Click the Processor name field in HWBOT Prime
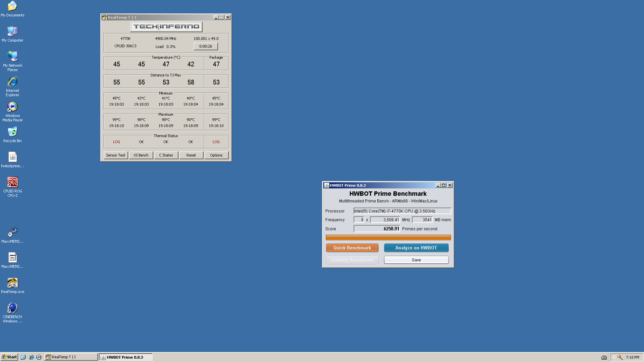This screenshot has width=644, height=362. (402, 211)
